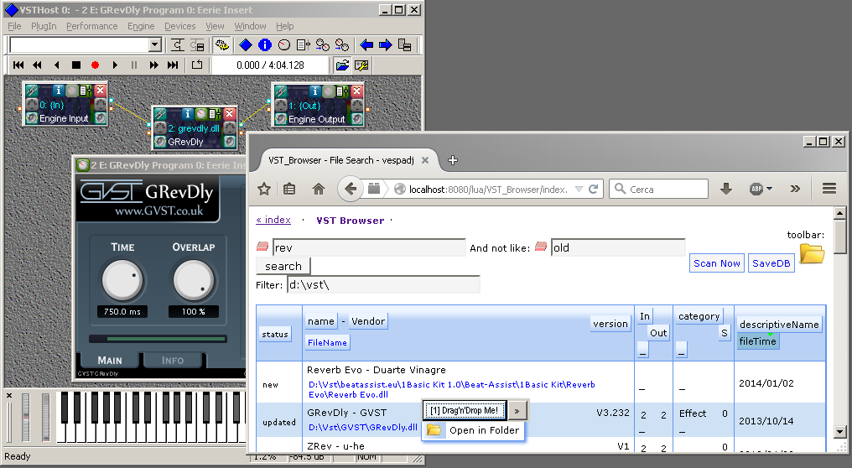Click the Scan Now button
Screen dimensions: 852x468
(x=717, y=263)
